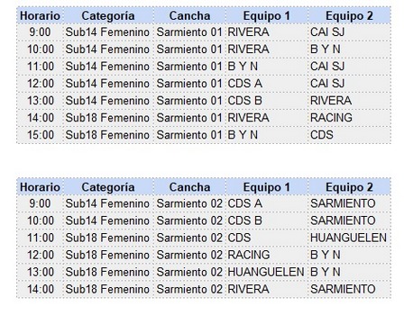
Task: Select the Sarmiento 02 cell in the 14:00 row
Action: (189, 289)
